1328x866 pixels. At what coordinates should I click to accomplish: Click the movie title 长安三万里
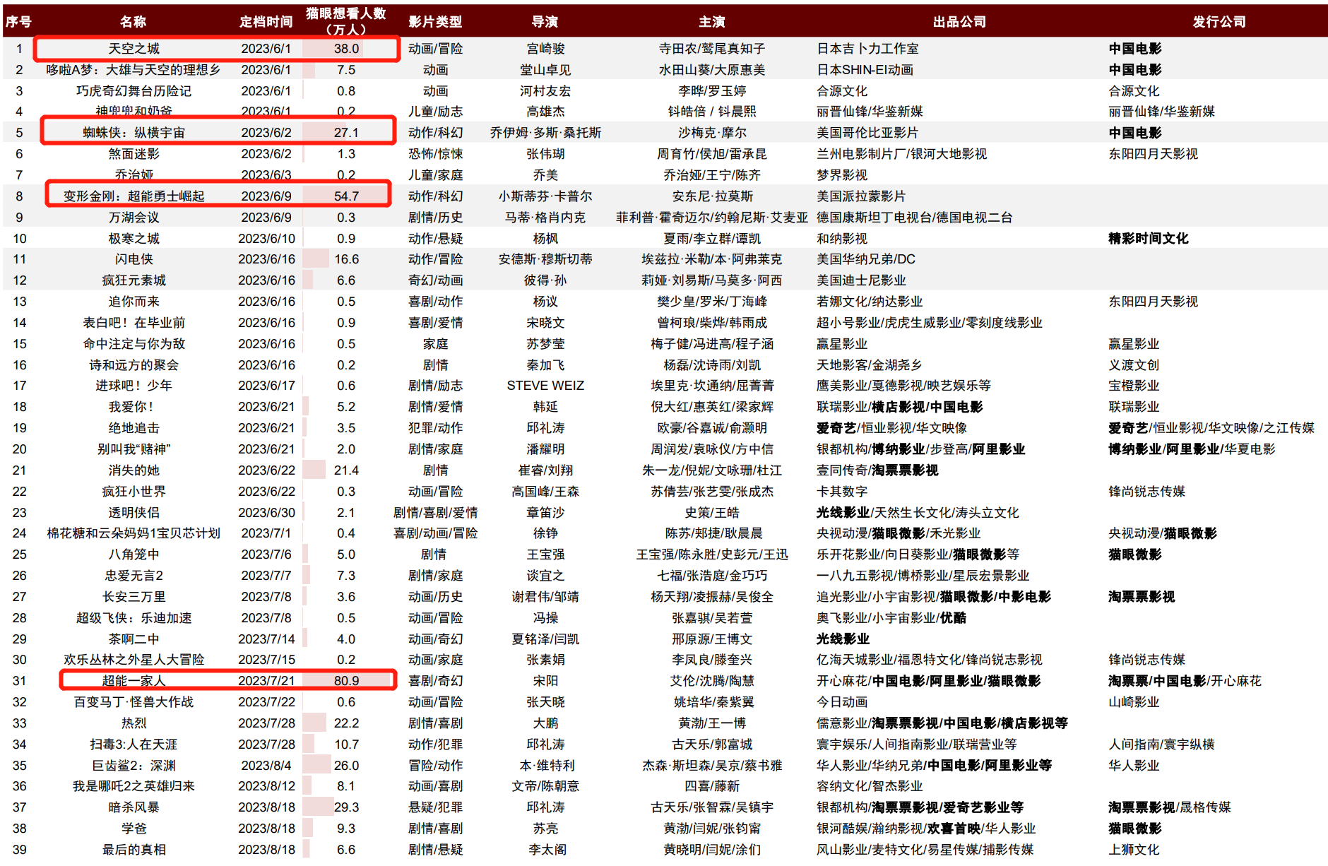[x=134, y=597]
